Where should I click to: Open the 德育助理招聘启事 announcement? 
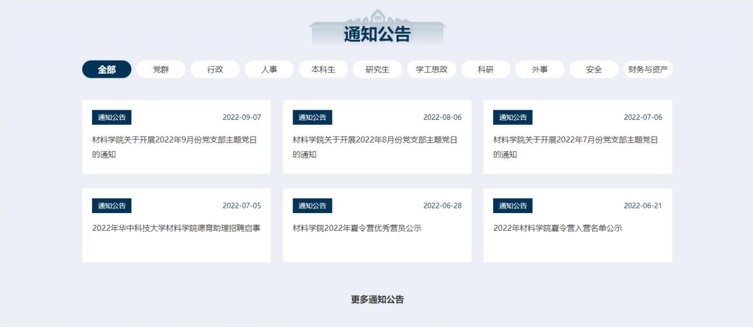point(176,228)
